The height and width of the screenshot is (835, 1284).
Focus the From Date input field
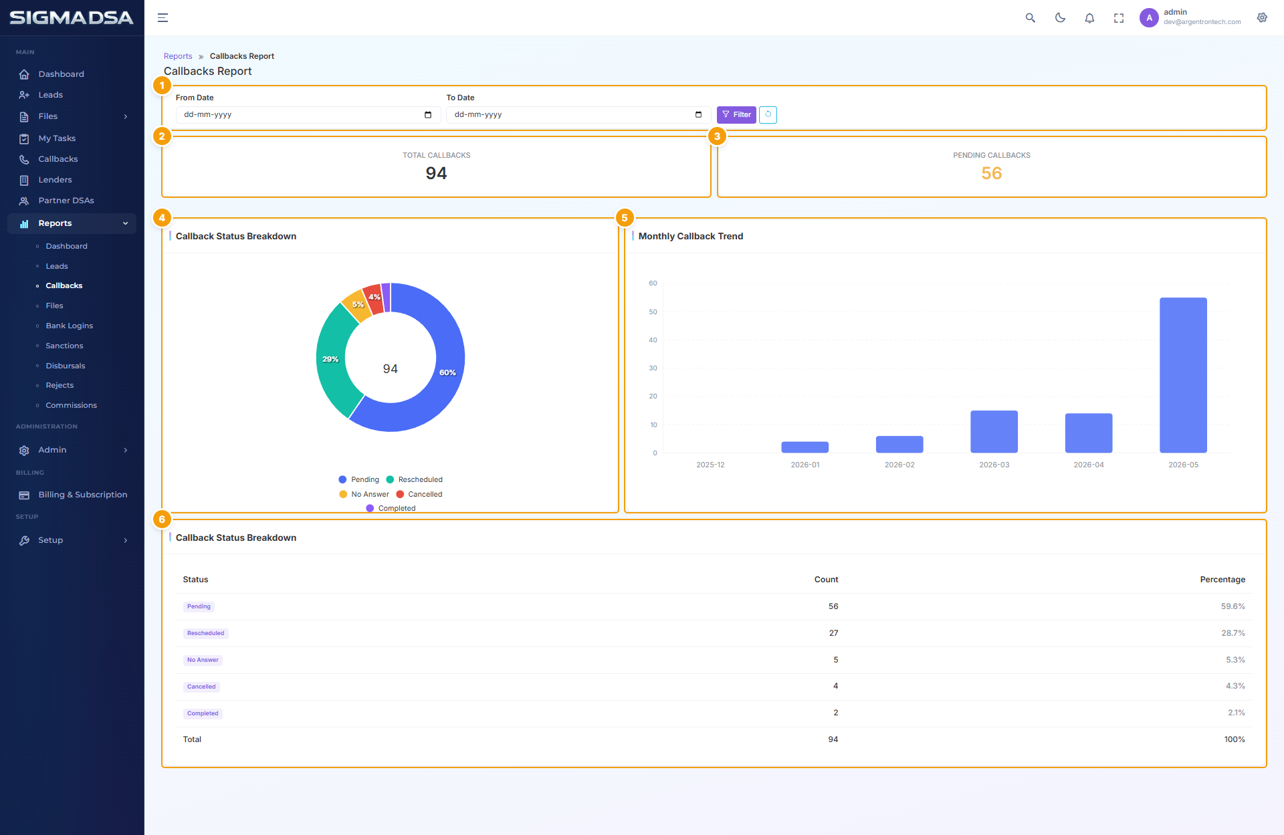pos(308,115)
